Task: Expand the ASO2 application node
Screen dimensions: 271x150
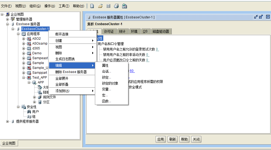Action: (23, 39)
